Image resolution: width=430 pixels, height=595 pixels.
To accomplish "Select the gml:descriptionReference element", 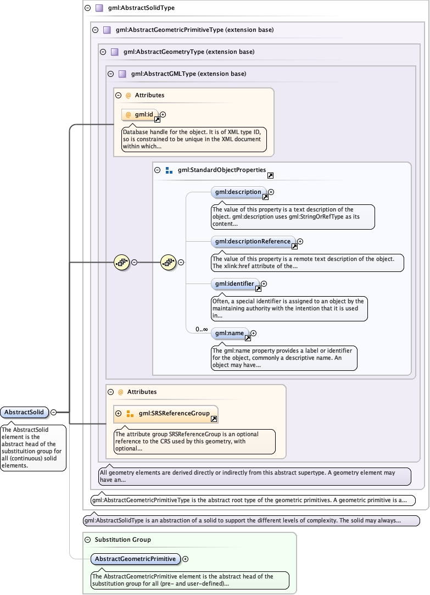I will (x=253, y=241).
